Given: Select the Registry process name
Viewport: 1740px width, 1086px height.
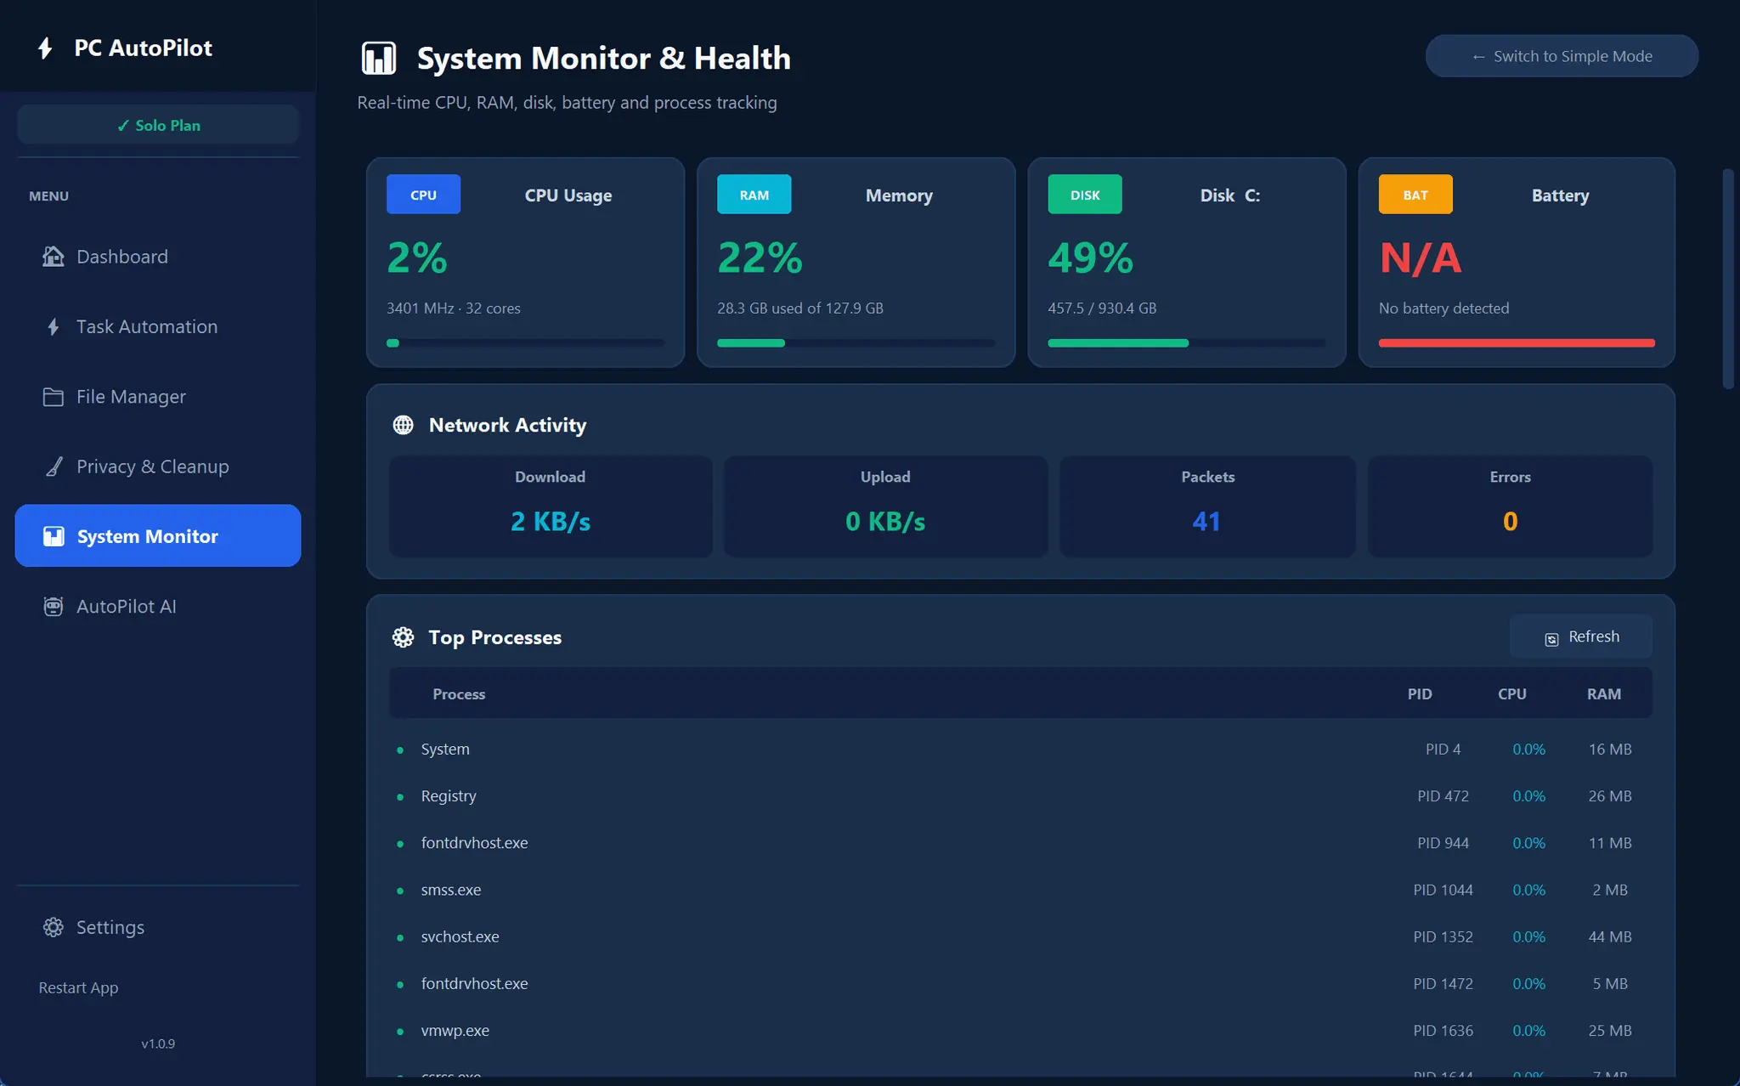Looking at the screenshot, I should pyautogui.click(x=449, y=796).
